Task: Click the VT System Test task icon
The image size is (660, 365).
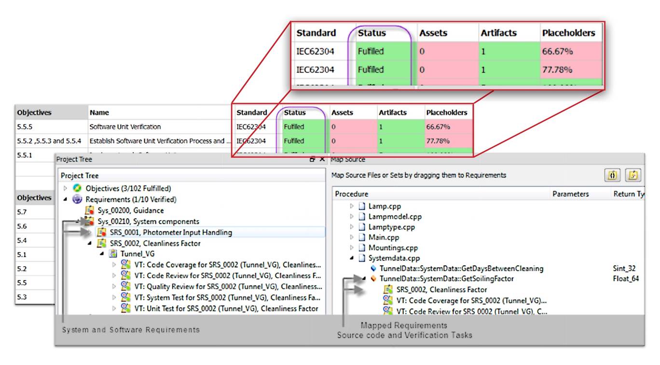Action: click(x=125, y=297)
